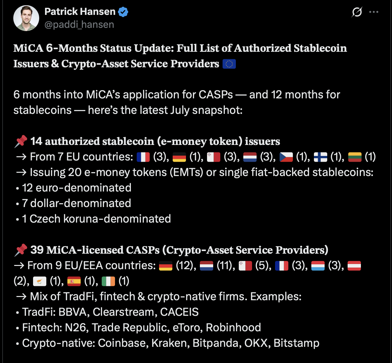Image resolution: width=392 pixels, height=363 pixels.
Task: Click the Austria flag emoji
Action: tap(354, 266)
